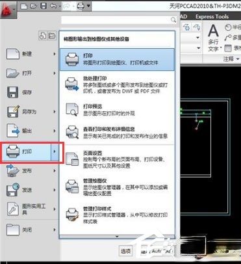Expand the 发送 submenu arrow

pyautogui.click(x=55, y=190)
